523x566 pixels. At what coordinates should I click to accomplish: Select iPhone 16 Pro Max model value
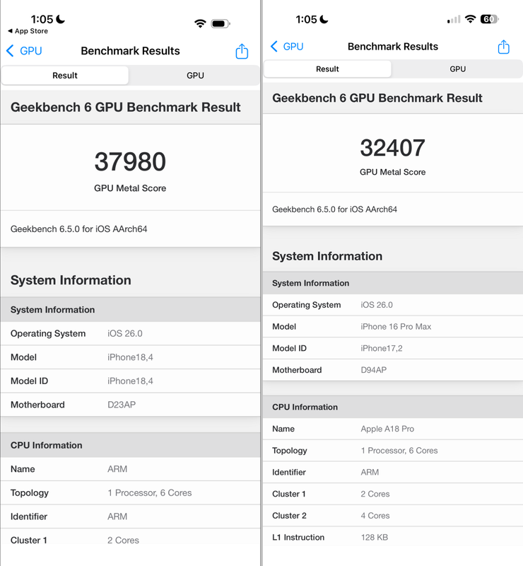(396, 327)
